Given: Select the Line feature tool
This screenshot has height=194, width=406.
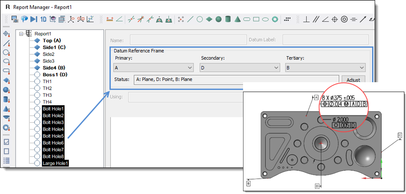Looking at the screenshot, I should [190, 19].
